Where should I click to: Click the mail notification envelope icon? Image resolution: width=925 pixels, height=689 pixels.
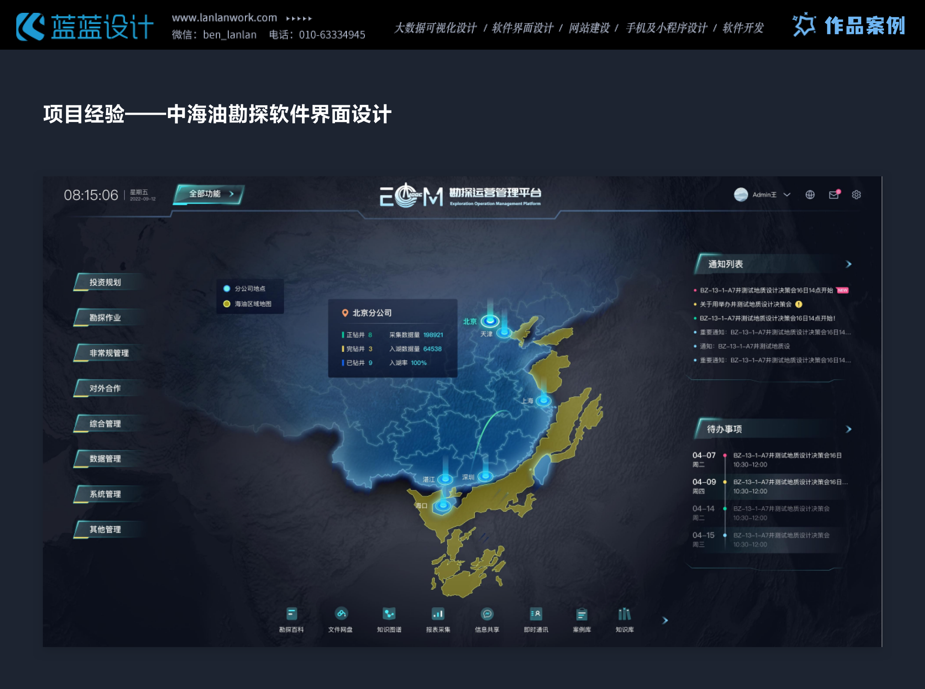(x=834, y=195)
